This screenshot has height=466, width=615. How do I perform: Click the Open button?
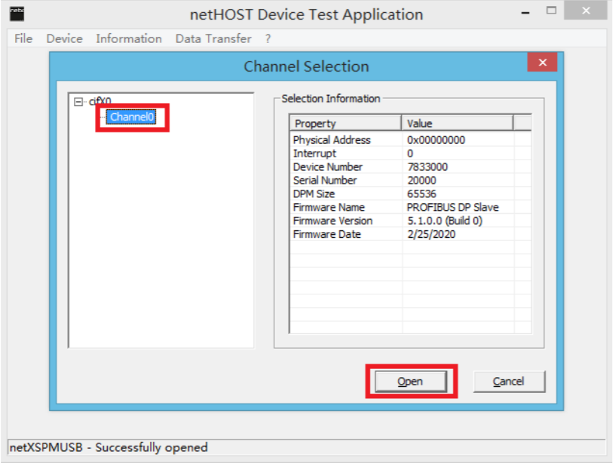point(412,382)
